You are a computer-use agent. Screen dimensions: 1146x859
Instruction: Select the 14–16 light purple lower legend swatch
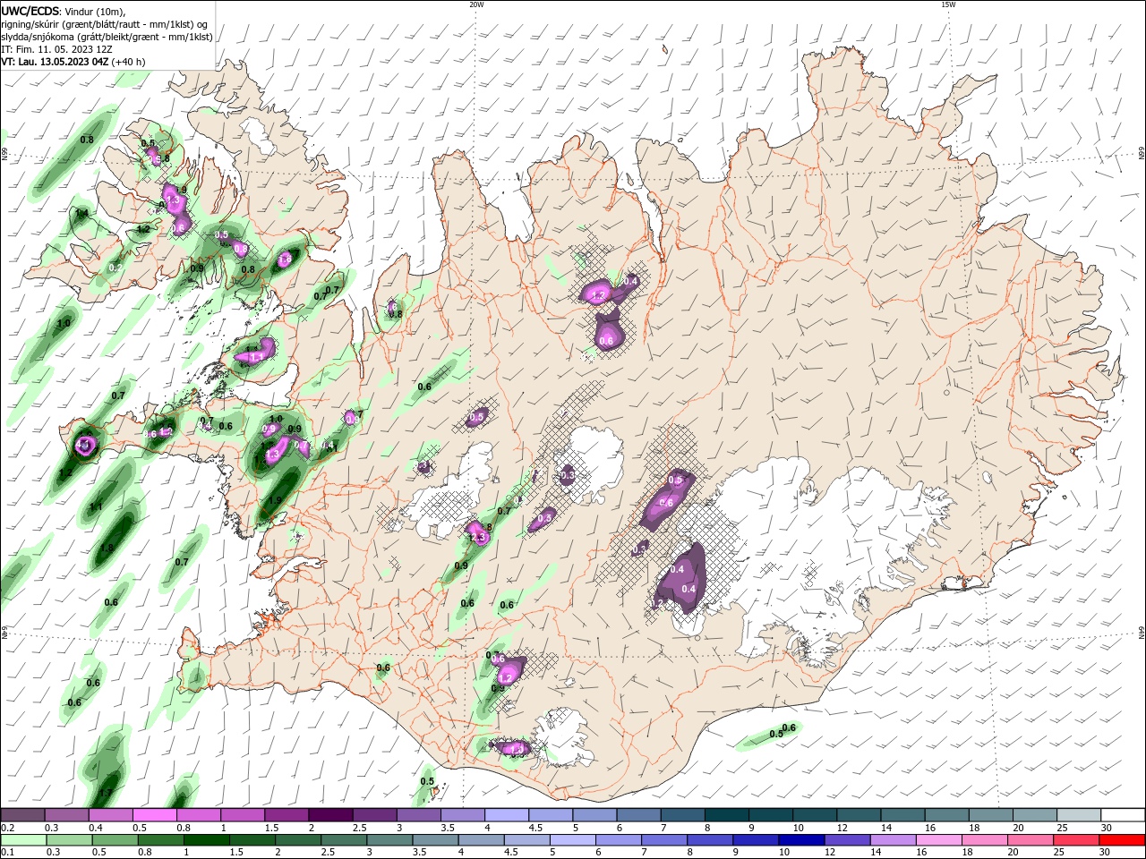point(894,840)
